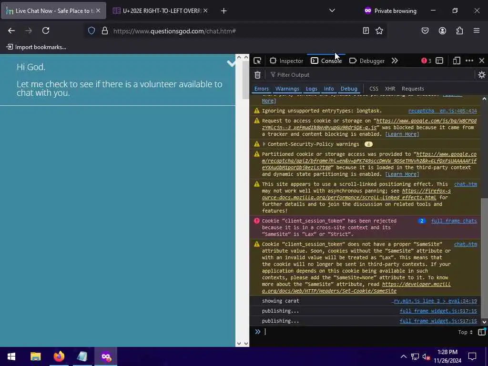Collapse chat header with chevron
The width and height of the screenshot is (488, 366).
pos(231,63)
